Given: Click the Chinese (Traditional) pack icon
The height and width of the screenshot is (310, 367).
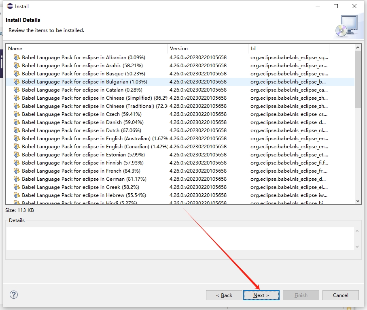Looking at the screenshot, I should coord(16,106).
